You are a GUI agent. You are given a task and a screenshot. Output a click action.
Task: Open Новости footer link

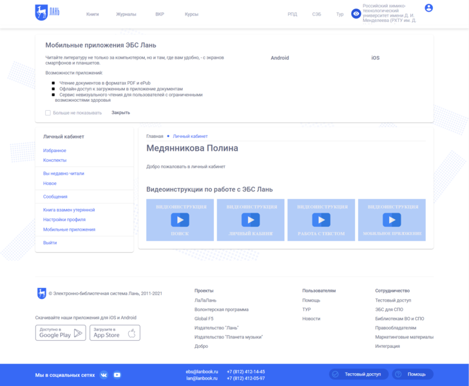(x=311, y=319)
